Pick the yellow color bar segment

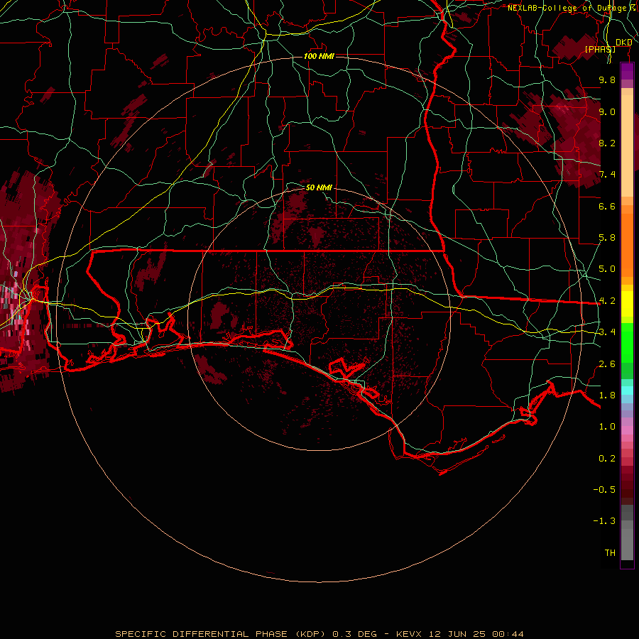(x=627, y=304)
